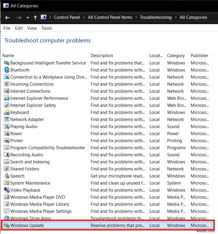Click the Keyboard troubleshooter icon
218x234 pixels.
pyautogui.click(x=6, y=112)
